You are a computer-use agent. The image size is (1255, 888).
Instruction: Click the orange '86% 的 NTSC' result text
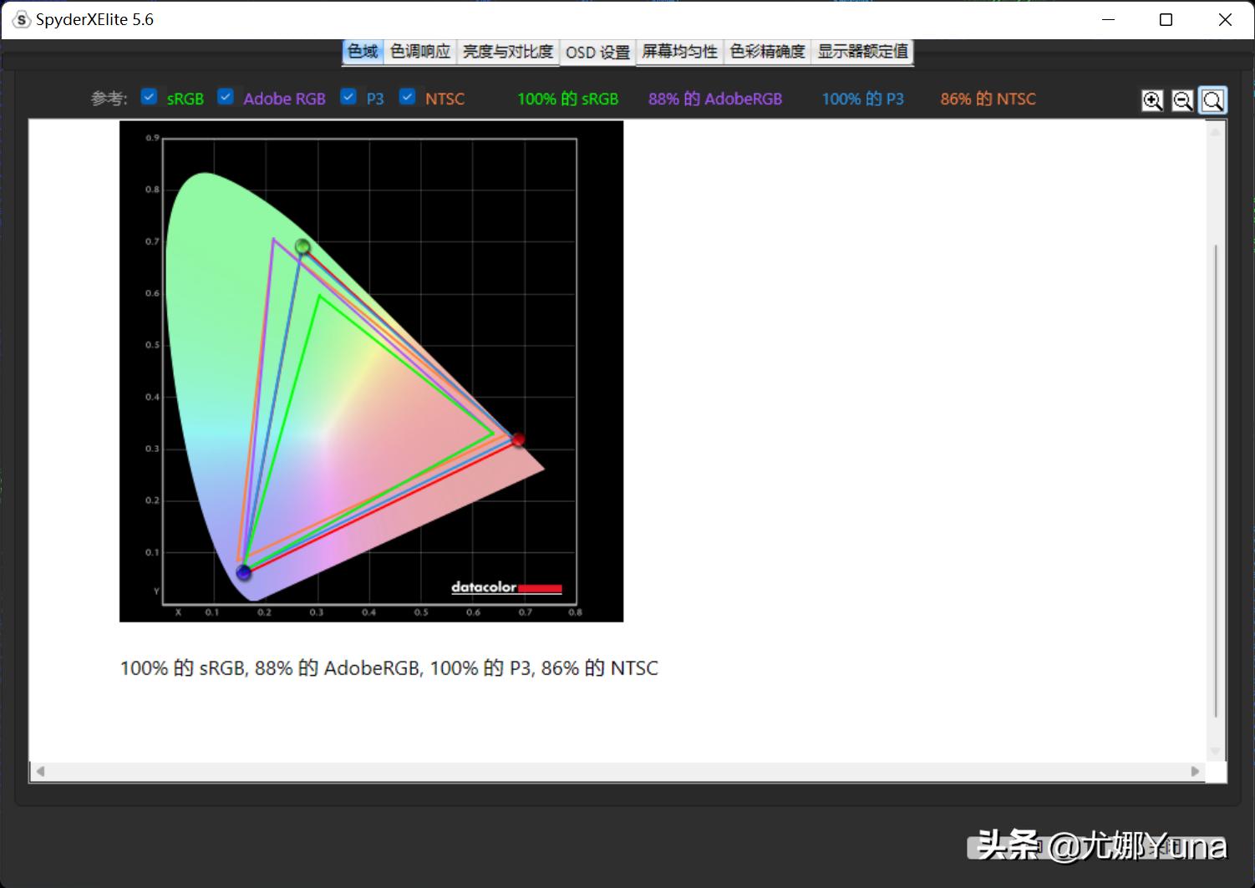[x=988, y=99]
